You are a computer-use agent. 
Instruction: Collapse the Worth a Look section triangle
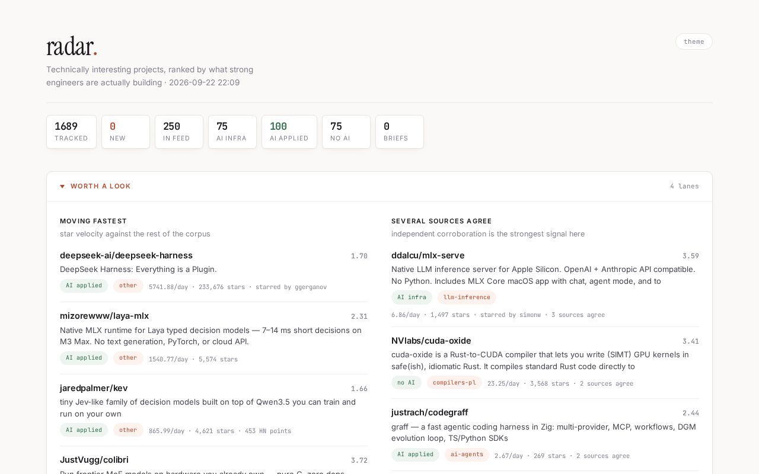[62, 187]
